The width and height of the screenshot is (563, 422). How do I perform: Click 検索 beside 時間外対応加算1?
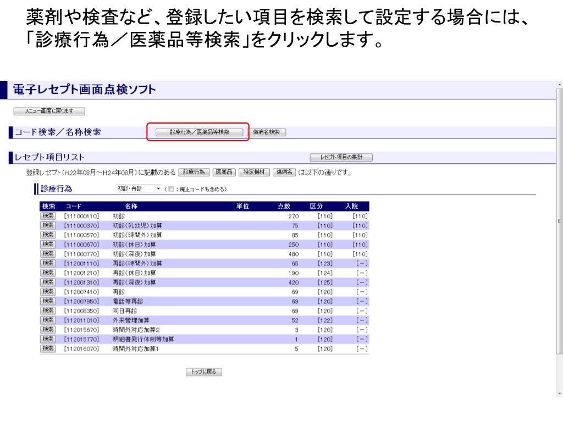pyautogui.click(x=48, y=348)
